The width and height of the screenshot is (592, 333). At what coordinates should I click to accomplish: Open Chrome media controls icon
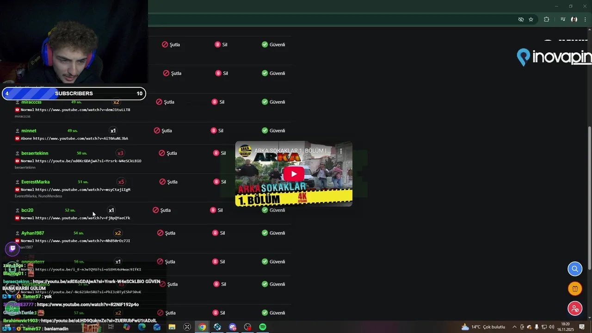tap(563, 19)
